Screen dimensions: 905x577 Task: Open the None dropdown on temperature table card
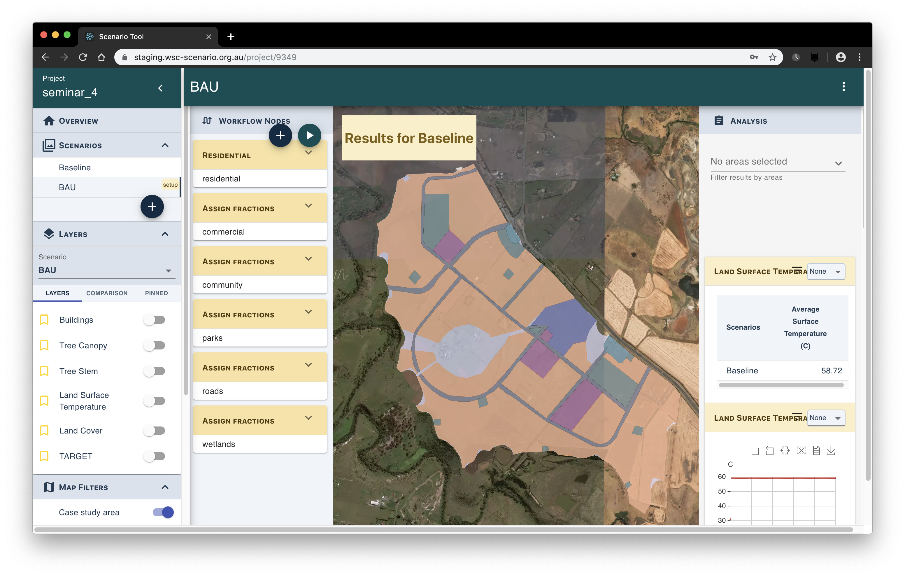click(826, 271)
